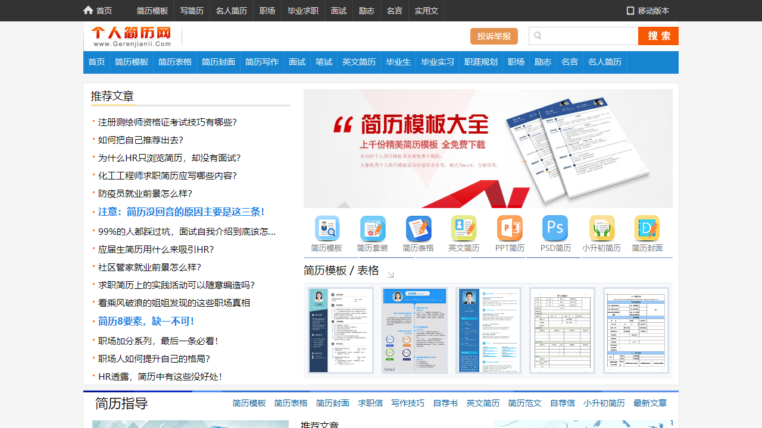The height and width of the screenshot is (428, 762).
Task: Open article 化工工程师求职简历应写哪些内容?
Action: 167,176
